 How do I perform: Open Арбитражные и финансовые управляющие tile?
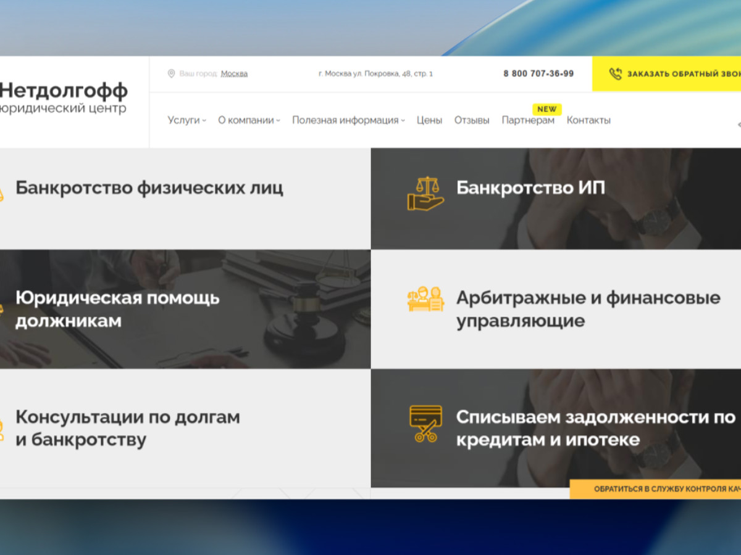(556, 309)
